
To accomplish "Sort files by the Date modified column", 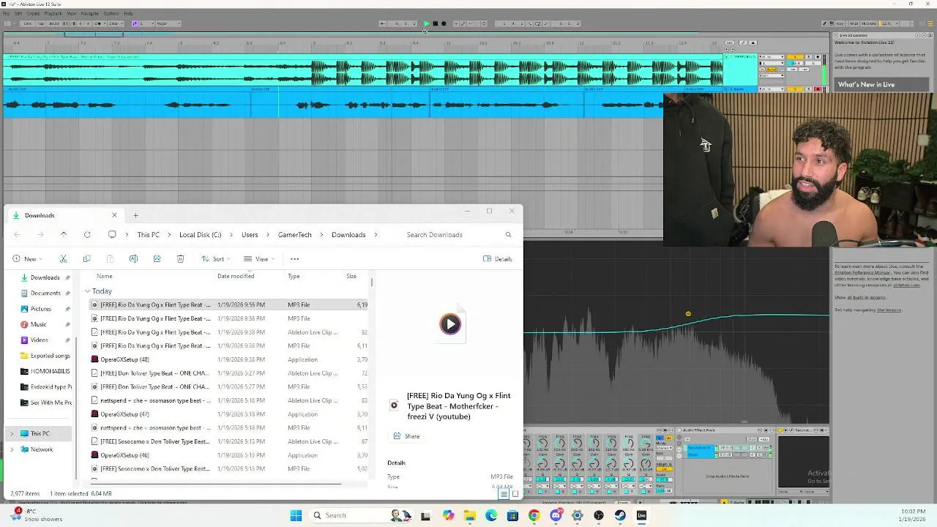I will coord(236,276).
